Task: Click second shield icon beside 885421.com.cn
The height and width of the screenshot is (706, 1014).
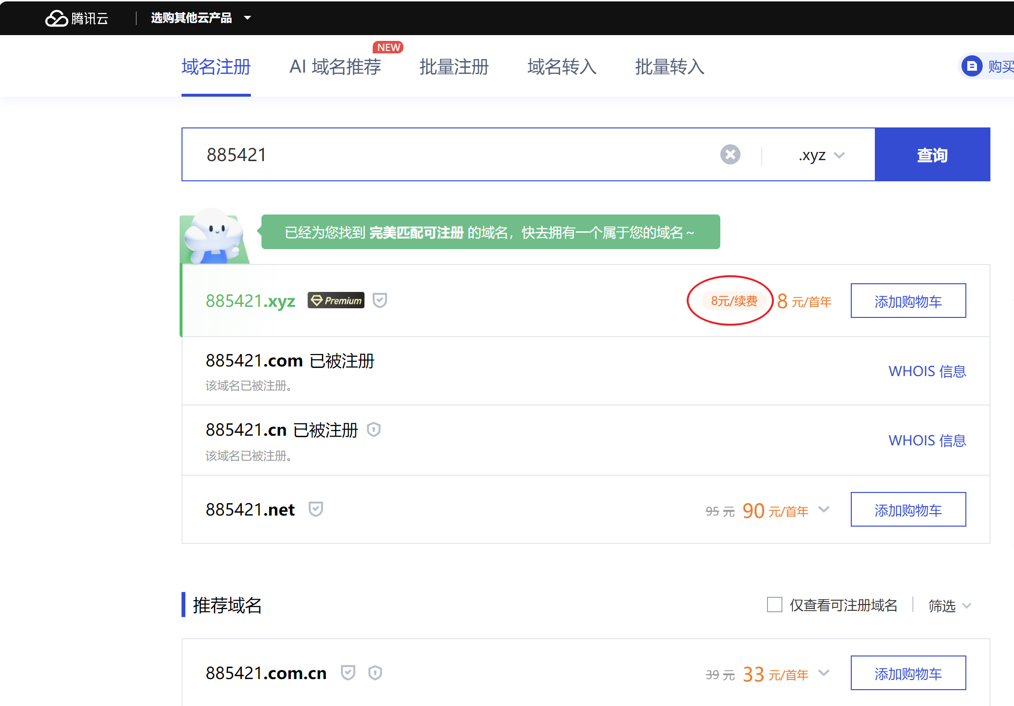Action: tap(375, 672)
